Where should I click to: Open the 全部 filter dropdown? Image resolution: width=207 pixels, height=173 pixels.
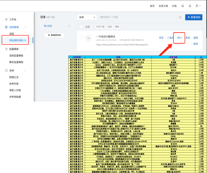pyautogui.click(x=87, y=17)
